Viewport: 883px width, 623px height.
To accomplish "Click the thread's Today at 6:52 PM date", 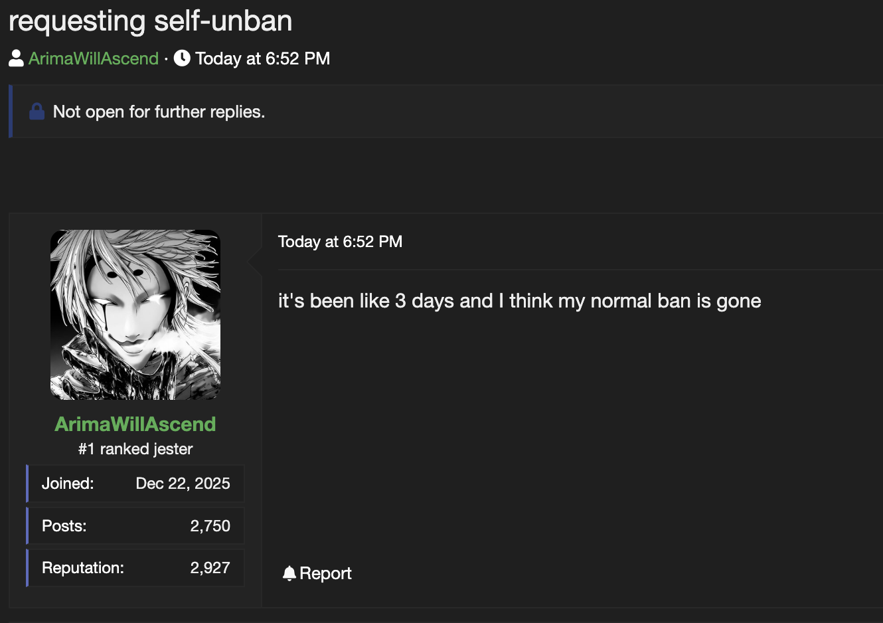I will (262, 58).
